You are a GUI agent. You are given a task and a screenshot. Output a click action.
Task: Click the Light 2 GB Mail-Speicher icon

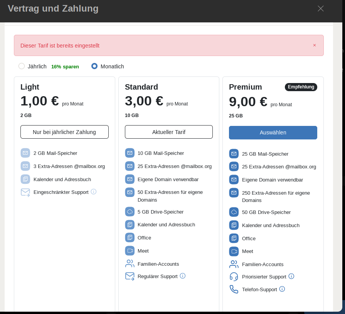(x=25, y=153)
